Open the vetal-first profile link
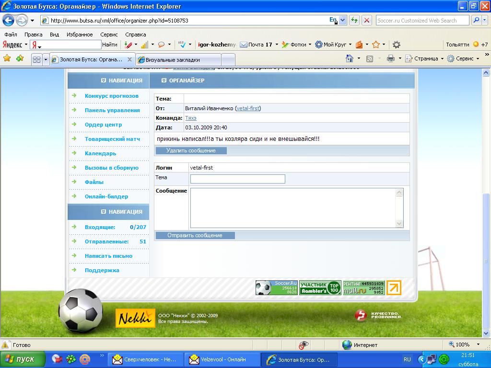The height and width of the screenshot is (368, 491). [248, 108]
